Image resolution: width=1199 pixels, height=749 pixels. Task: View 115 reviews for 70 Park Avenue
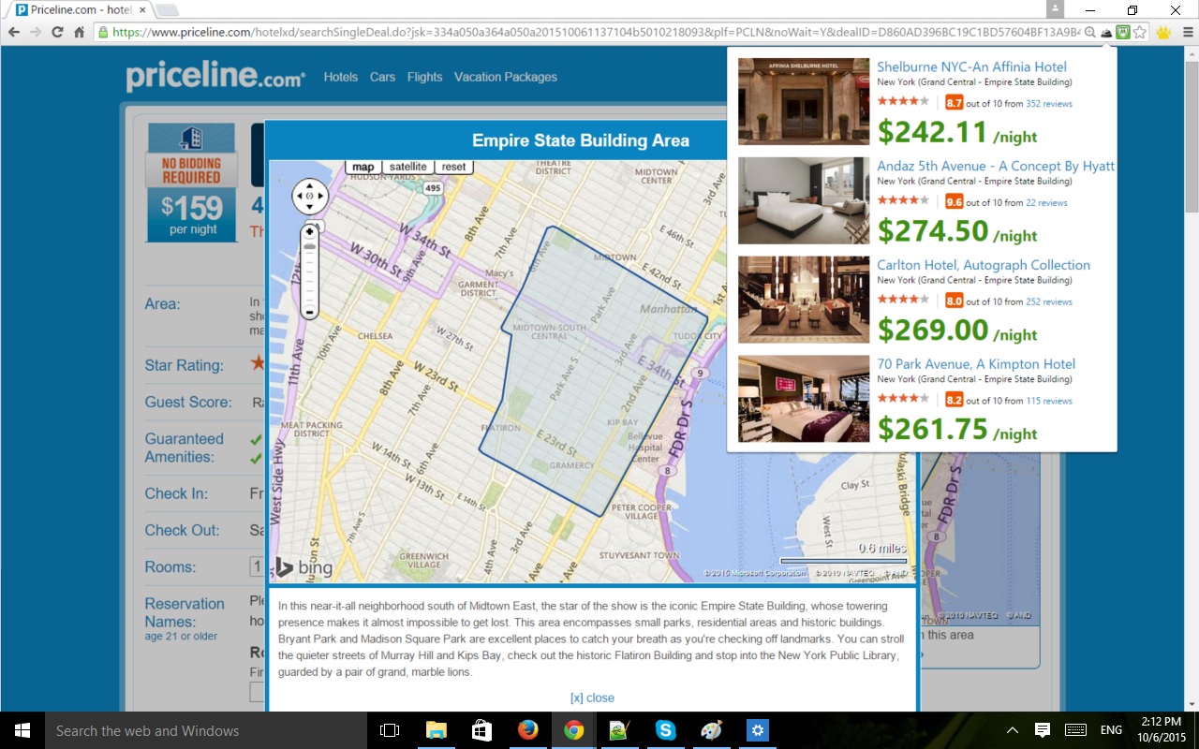[1049, 401]
